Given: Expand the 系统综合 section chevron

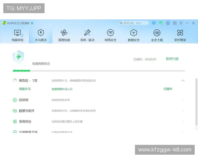Looking at the screenshot, I should (x=183, y=121).
